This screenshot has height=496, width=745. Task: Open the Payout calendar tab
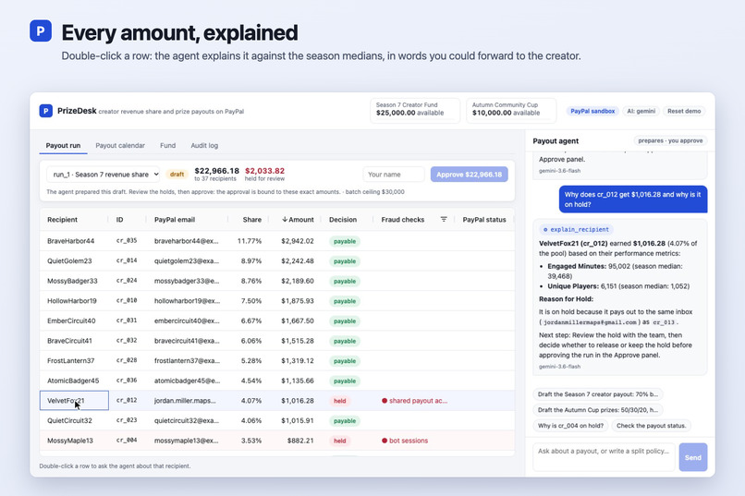tap(120, 145)
